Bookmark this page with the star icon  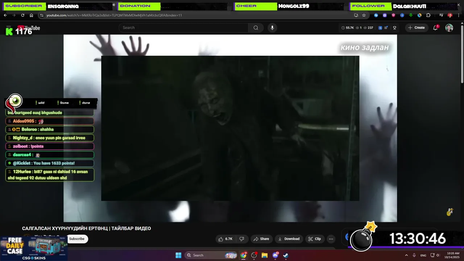(x=364, y=15)
